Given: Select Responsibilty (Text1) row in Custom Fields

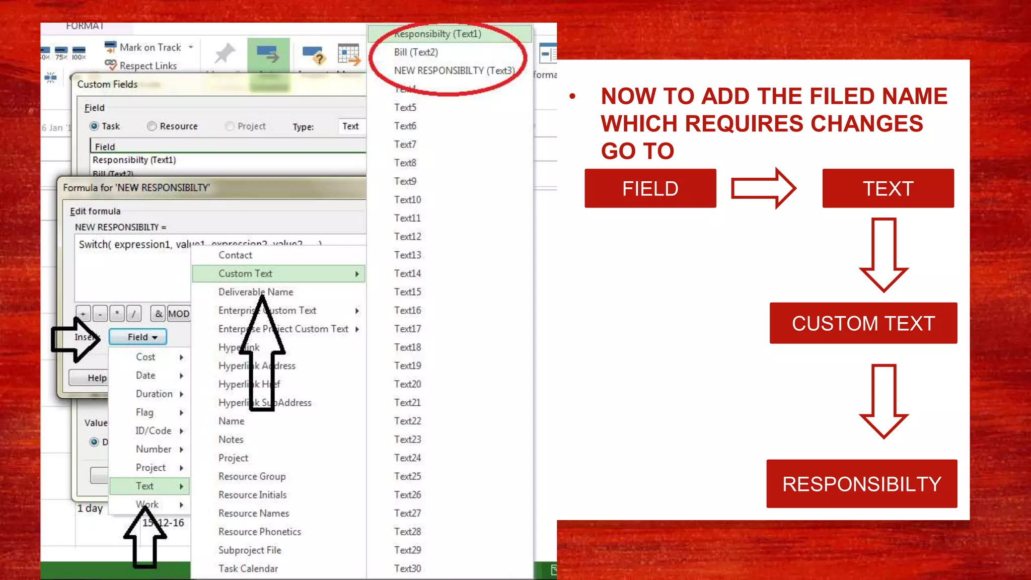Looking at the screenshot, I should (228, 160).
